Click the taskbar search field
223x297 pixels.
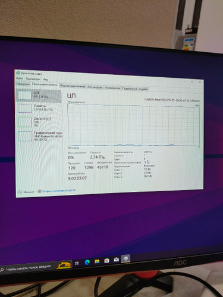click(29, 268)
